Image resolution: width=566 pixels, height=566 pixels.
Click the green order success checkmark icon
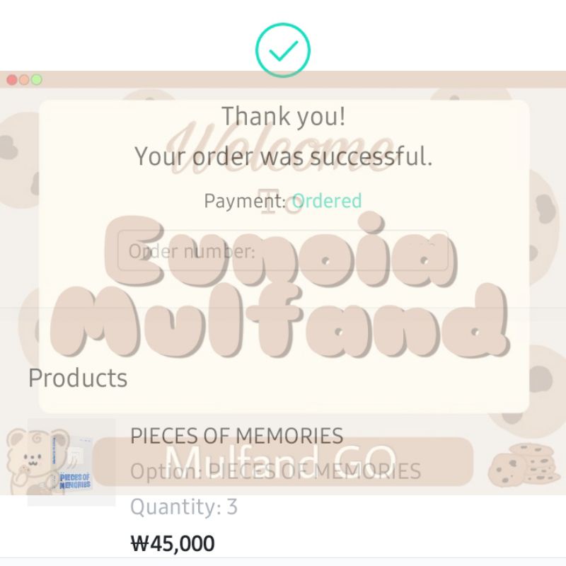283,50
